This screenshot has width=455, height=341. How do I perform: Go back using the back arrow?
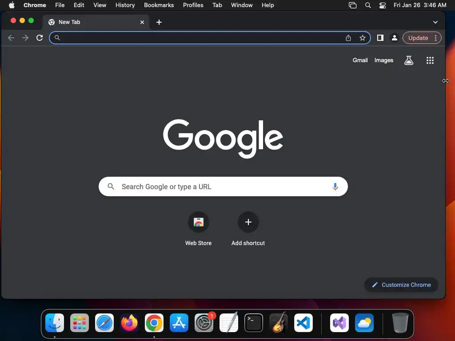point(11,38)
